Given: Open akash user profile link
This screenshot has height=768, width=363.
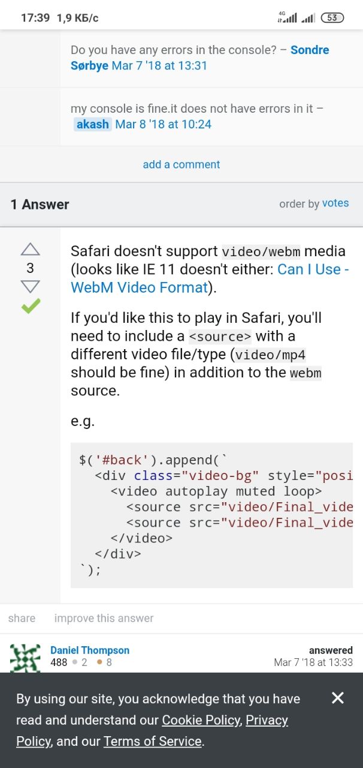Looking at the screenshot, I should 93,124.
